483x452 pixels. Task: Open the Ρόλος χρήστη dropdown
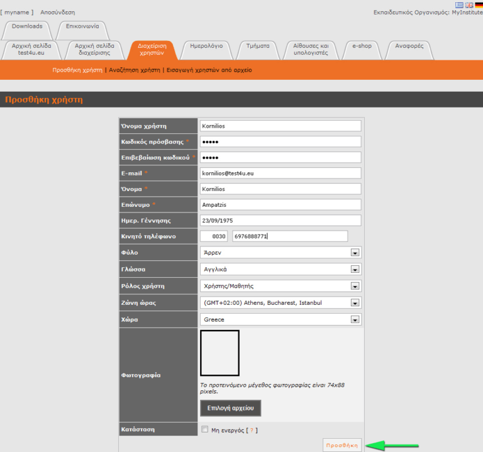(355, 286)
